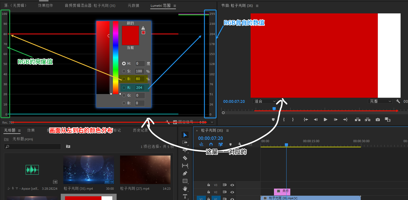Open Program monitor panel menu
Viewport: 408px width, 200px height.
point(257,6)
